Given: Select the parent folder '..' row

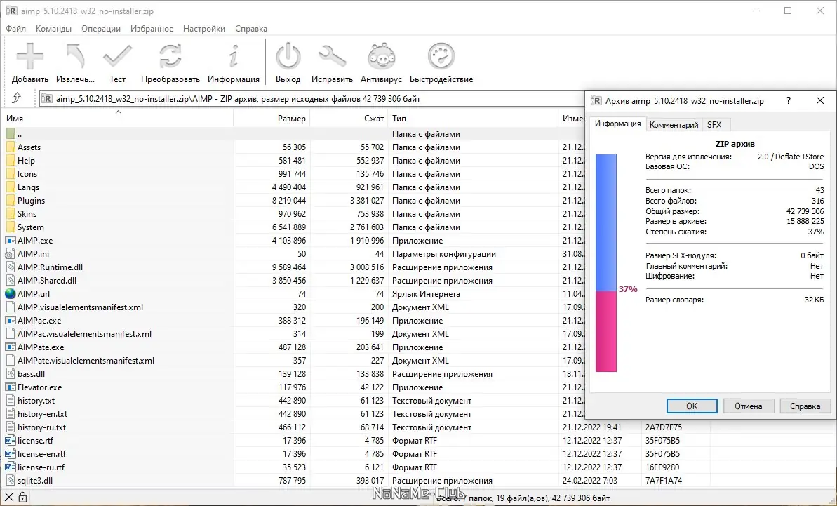Looking at the screenshot, I should click(293, 134).
